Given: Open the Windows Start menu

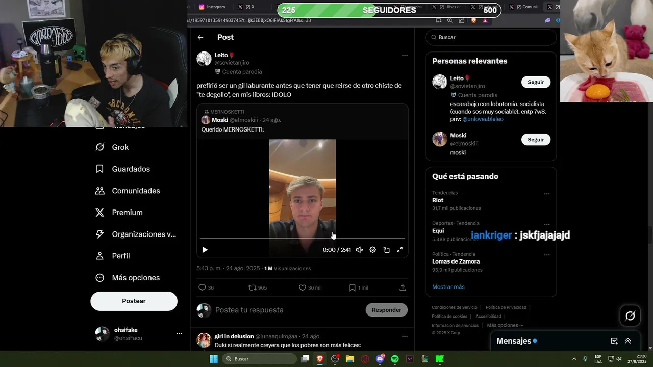Looking at the screenshot, I should coord(214,359).
